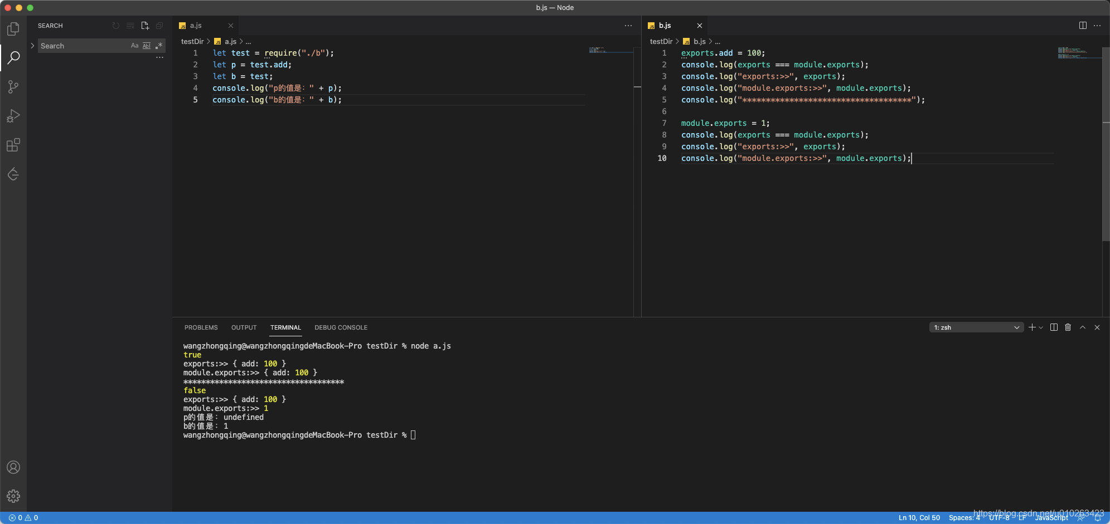1110x524 pixels.
Task: Clear search results
Action: click(130, 26)
